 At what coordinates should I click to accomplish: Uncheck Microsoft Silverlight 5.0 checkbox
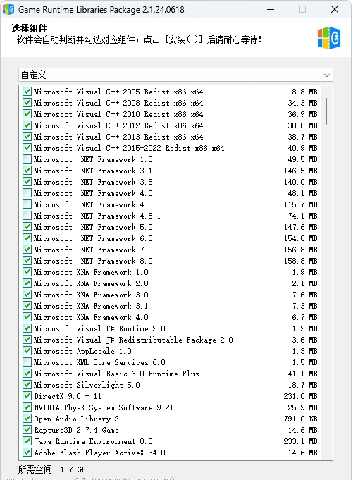tap(27, 385)
